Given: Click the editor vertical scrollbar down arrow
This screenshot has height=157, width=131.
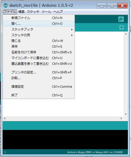Looking at the screenshot, I should point(126,114).
